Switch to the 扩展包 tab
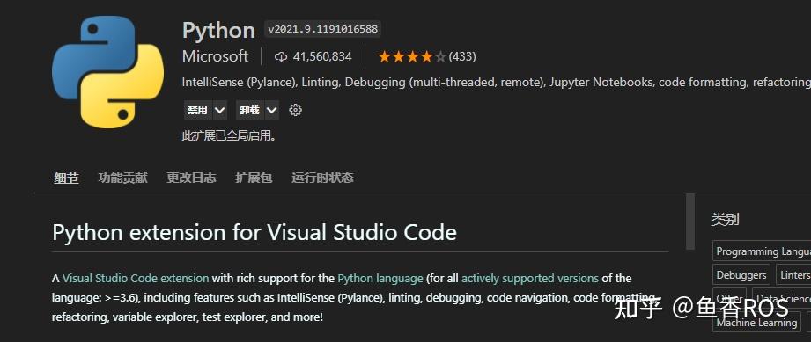The height and width of the screenshot is (342, 811). [x=254, y=178]
